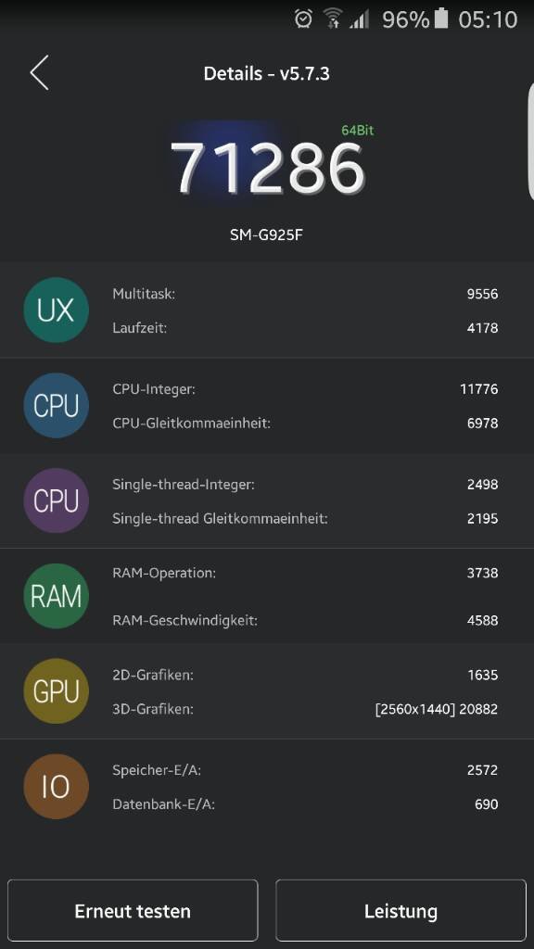Viewport: 534px width, 949px height.
Task: Tap the back arrow icon
Action: point(39,73)
